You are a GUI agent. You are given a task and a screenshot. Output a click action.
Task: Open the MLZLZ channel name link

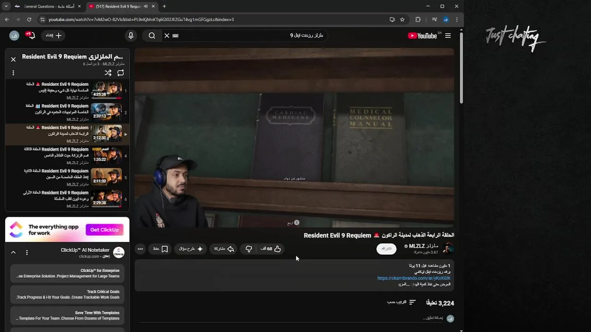click(423, 246)
